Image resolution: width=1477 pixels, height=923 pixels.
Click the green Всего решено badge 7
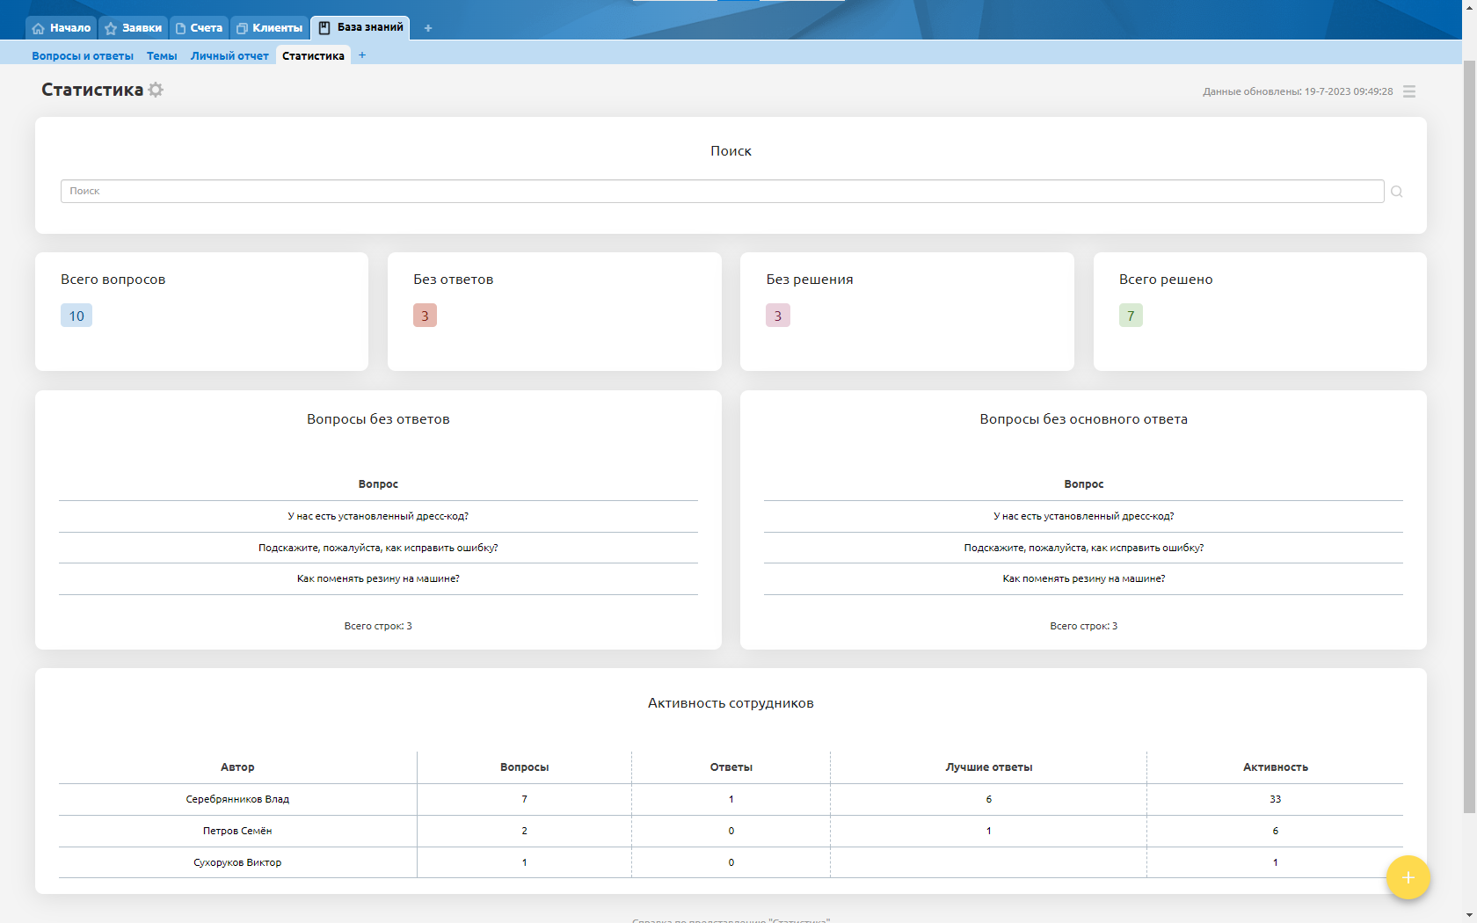pyautogui.click(x=1131, y=316)
